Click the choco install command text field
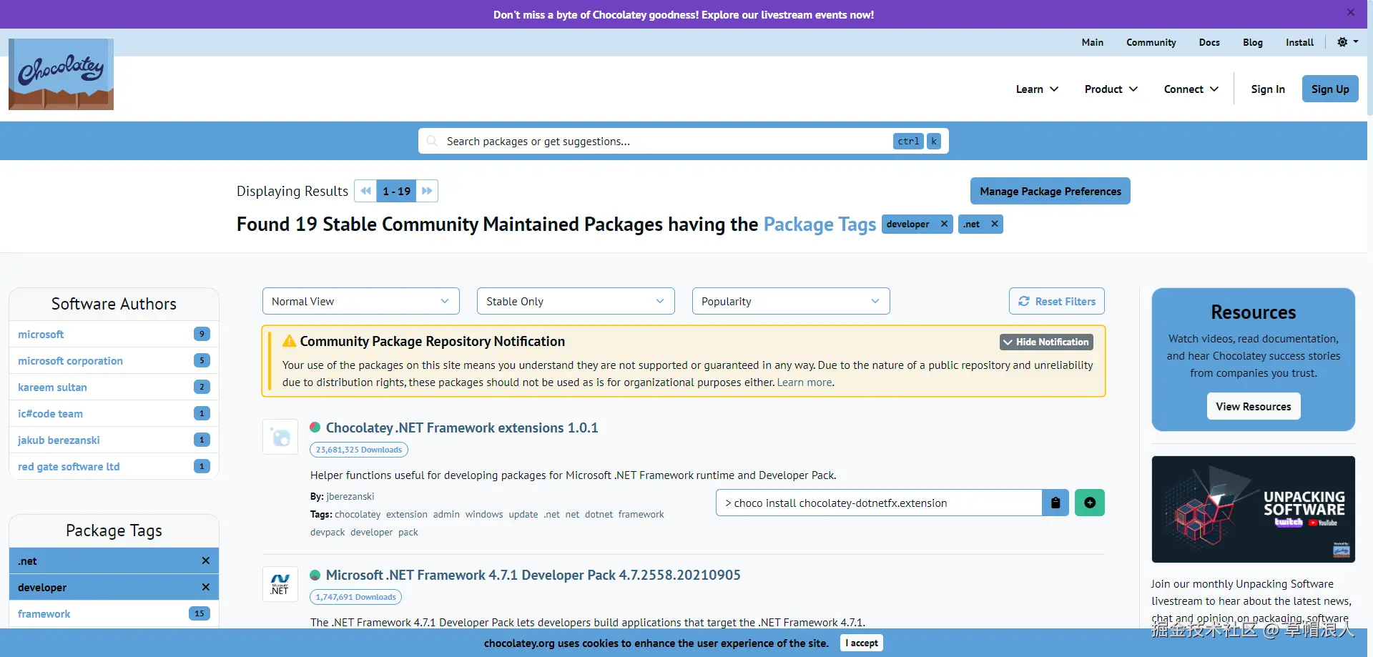Screen dimensions: 1373x657 click(x=879, y=503)
